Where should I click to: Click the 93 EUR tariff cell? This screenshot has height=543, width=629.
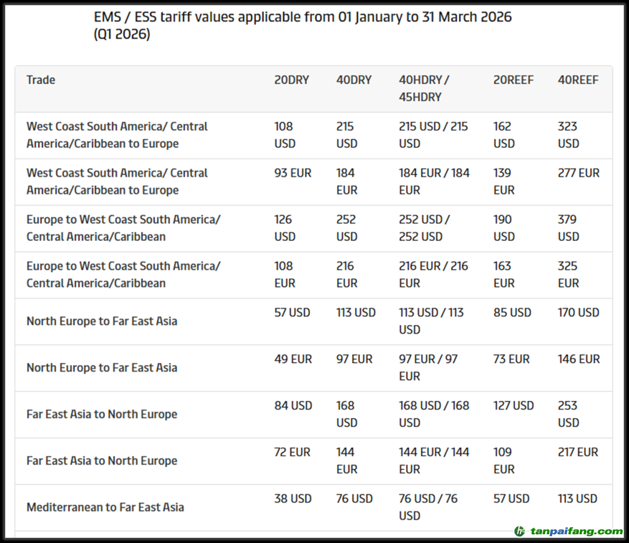pos(292,173)
